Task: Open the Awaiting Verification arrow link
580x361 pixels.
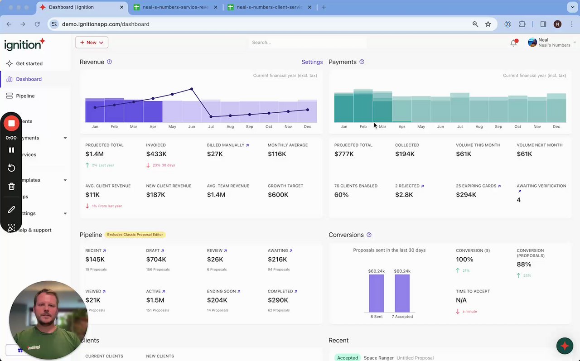Action: pos(519,191)
